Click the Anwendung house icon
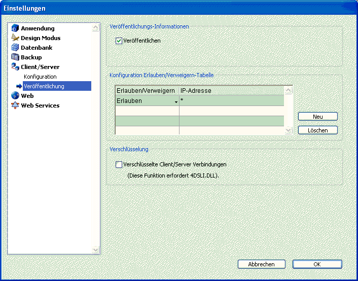The image size is (358, 281). (x=15, y=28)
